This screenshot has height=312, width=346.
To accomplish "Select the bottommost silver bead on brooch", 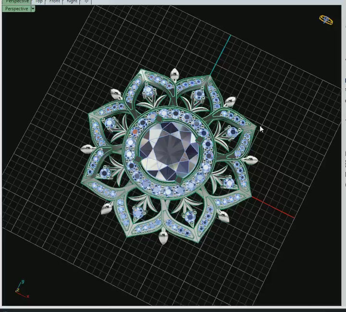I will (x=163, y=236).
